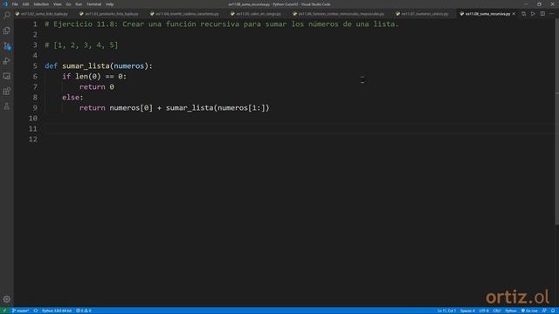
Task: Click the remote window indicator in status bar
Action: [4, 311]
